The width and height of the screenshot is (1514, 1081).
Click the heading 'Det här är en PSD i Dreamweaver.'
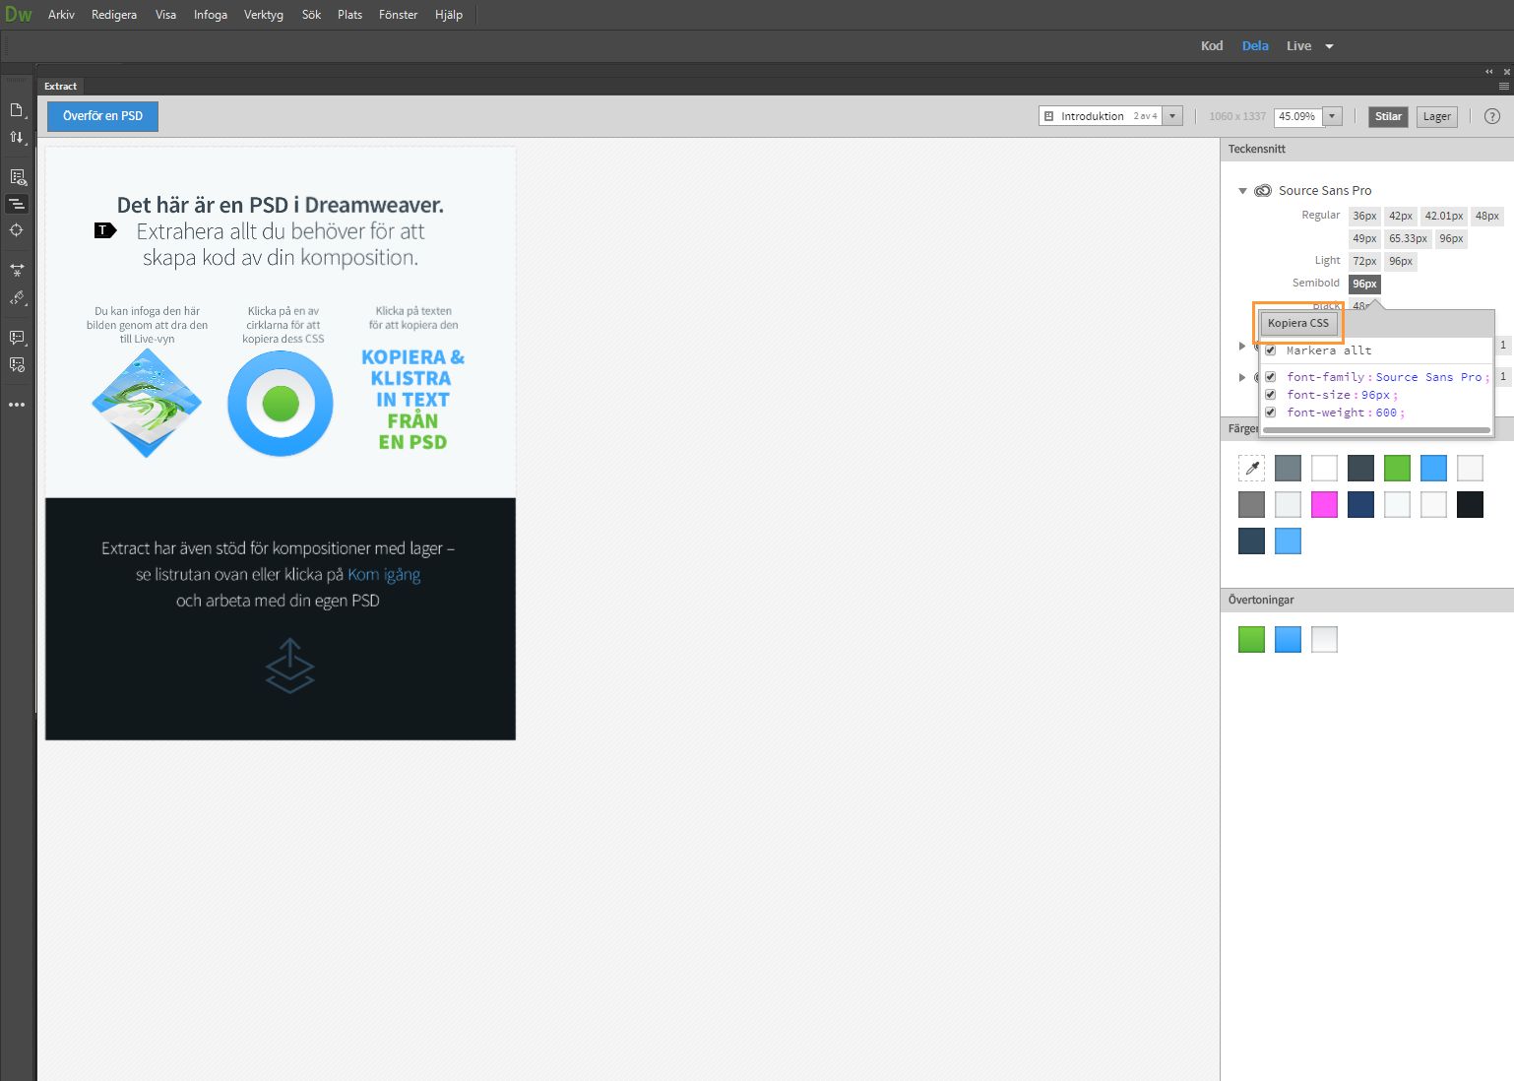281,205
